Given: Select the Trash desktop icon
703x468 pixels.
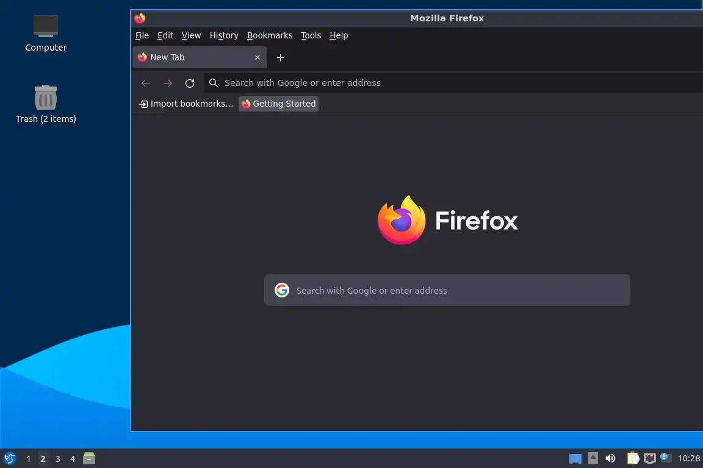Looking at the screenshot, I should pyautogui.click(x=45, y=104).
